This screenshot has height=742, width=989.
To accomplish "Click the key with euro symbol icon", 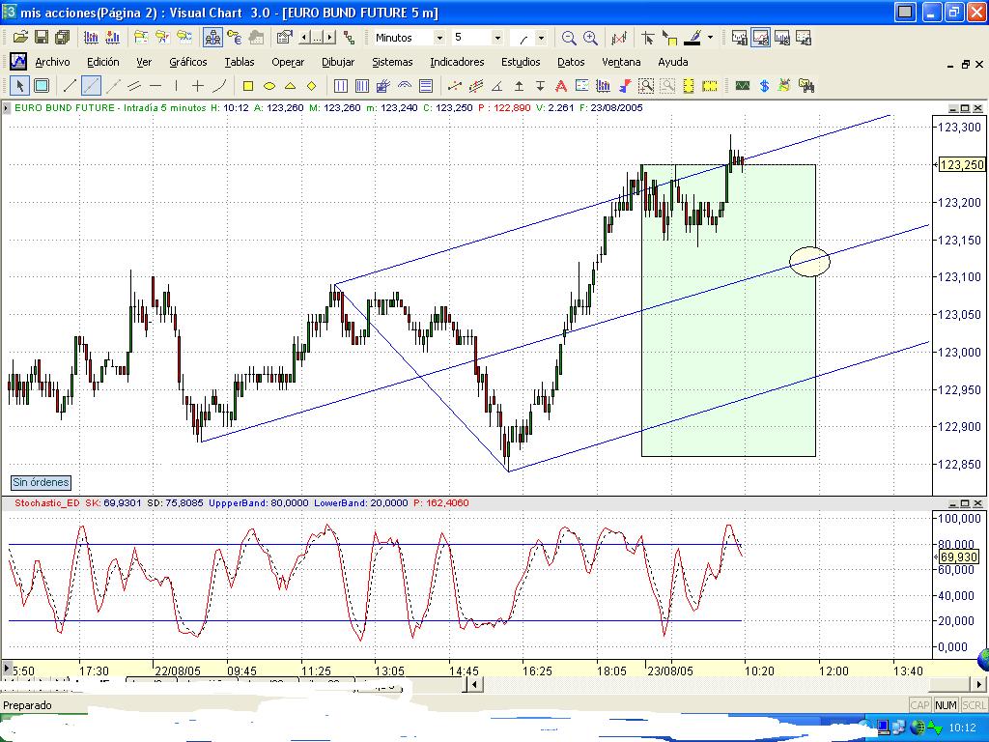I will [235, 38].
